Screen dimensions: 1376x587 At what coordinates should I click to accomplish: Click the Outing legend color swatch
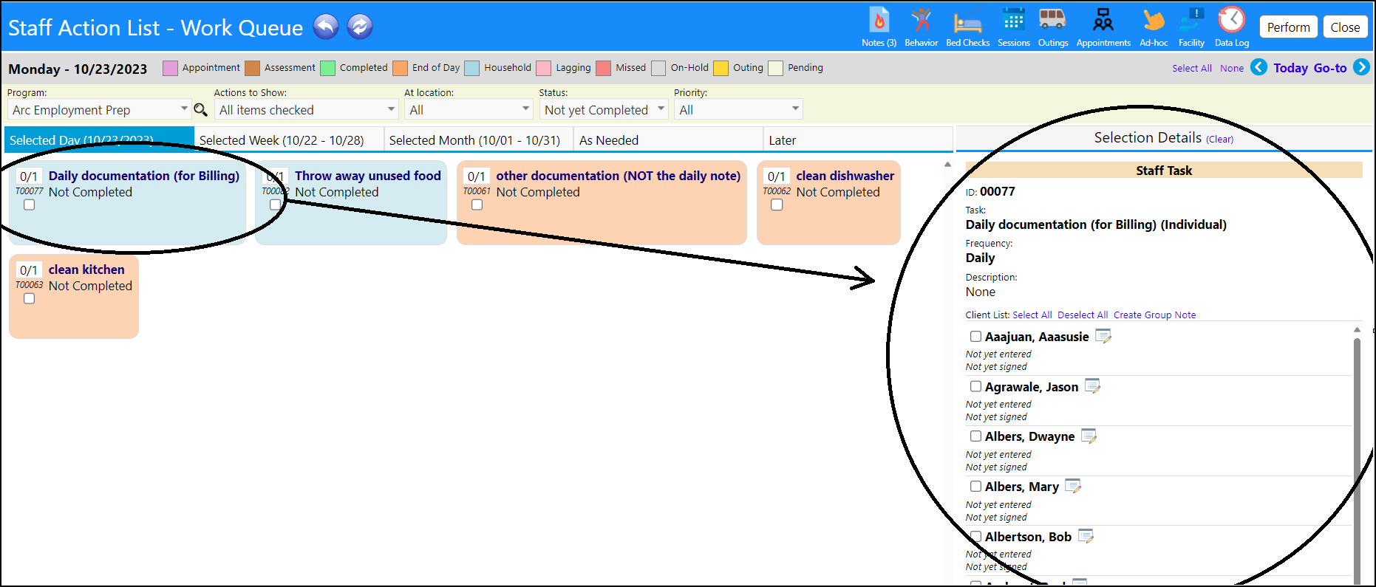click(721, 68)
